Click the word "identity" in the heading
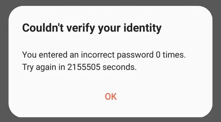Image resolution: width=221 pixels, height=122 pixels. point(142,28)
